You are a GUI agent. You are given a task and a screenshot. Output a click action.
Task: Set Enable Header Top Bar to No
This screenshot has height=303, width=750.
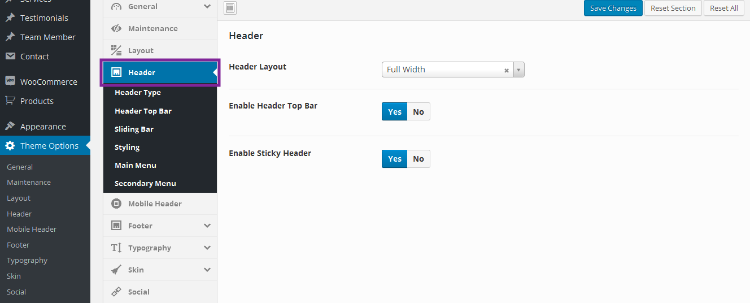[418, 112]
